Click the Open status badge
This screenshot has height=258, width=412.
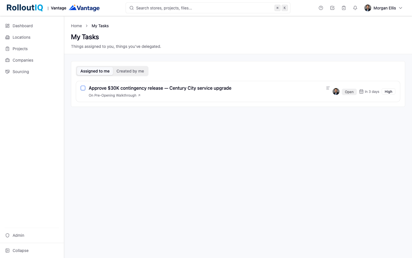pos(349,92)
